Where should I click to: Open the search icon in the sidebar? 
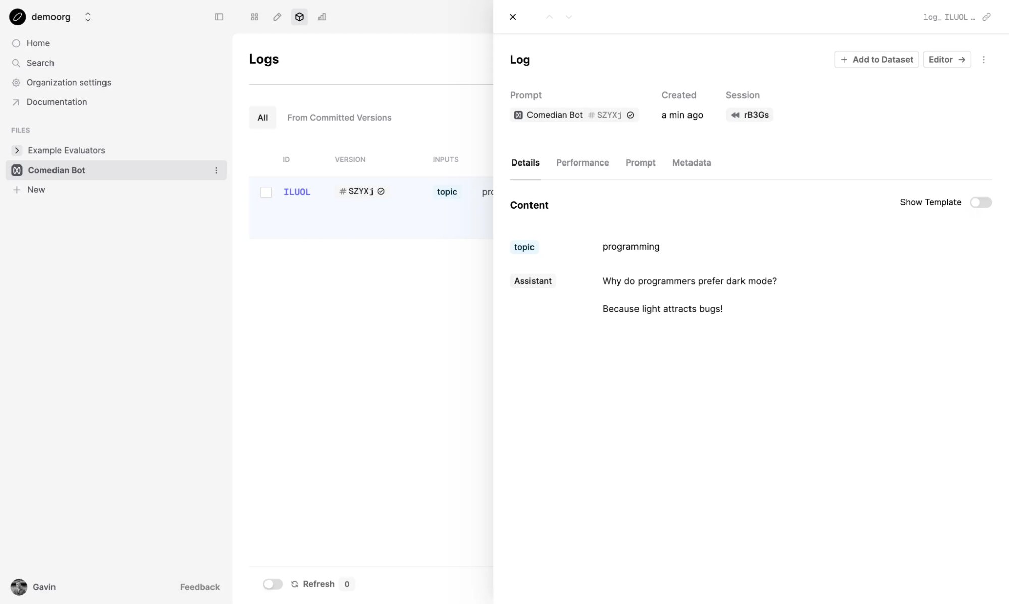click(x=16, y=63)
